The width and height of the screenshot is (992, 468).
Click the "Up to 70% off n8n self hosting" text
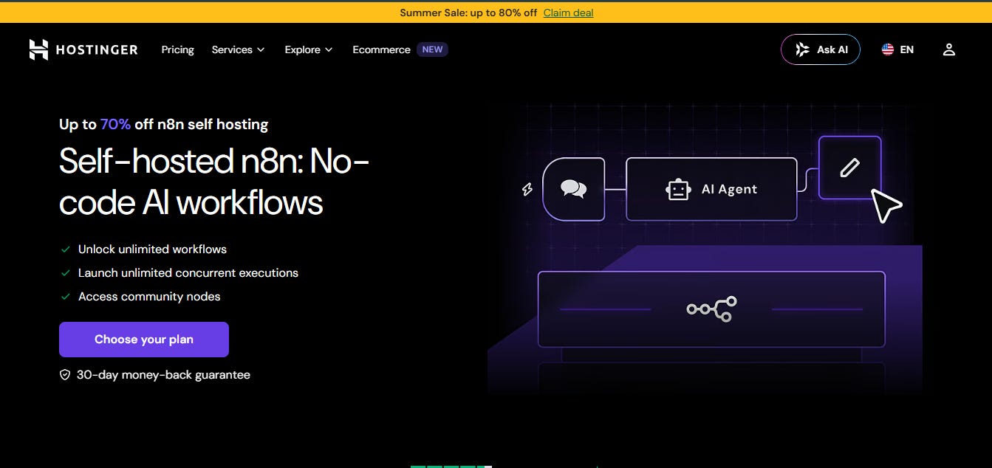coord(163,124)
